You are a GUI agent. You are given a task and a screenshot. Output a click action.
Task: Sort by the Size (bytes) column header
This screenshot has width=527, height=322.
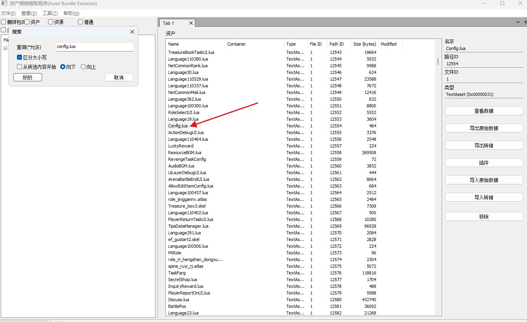pos(364,44)
